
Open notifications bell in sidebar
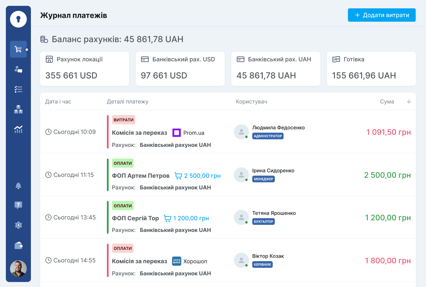18,185
